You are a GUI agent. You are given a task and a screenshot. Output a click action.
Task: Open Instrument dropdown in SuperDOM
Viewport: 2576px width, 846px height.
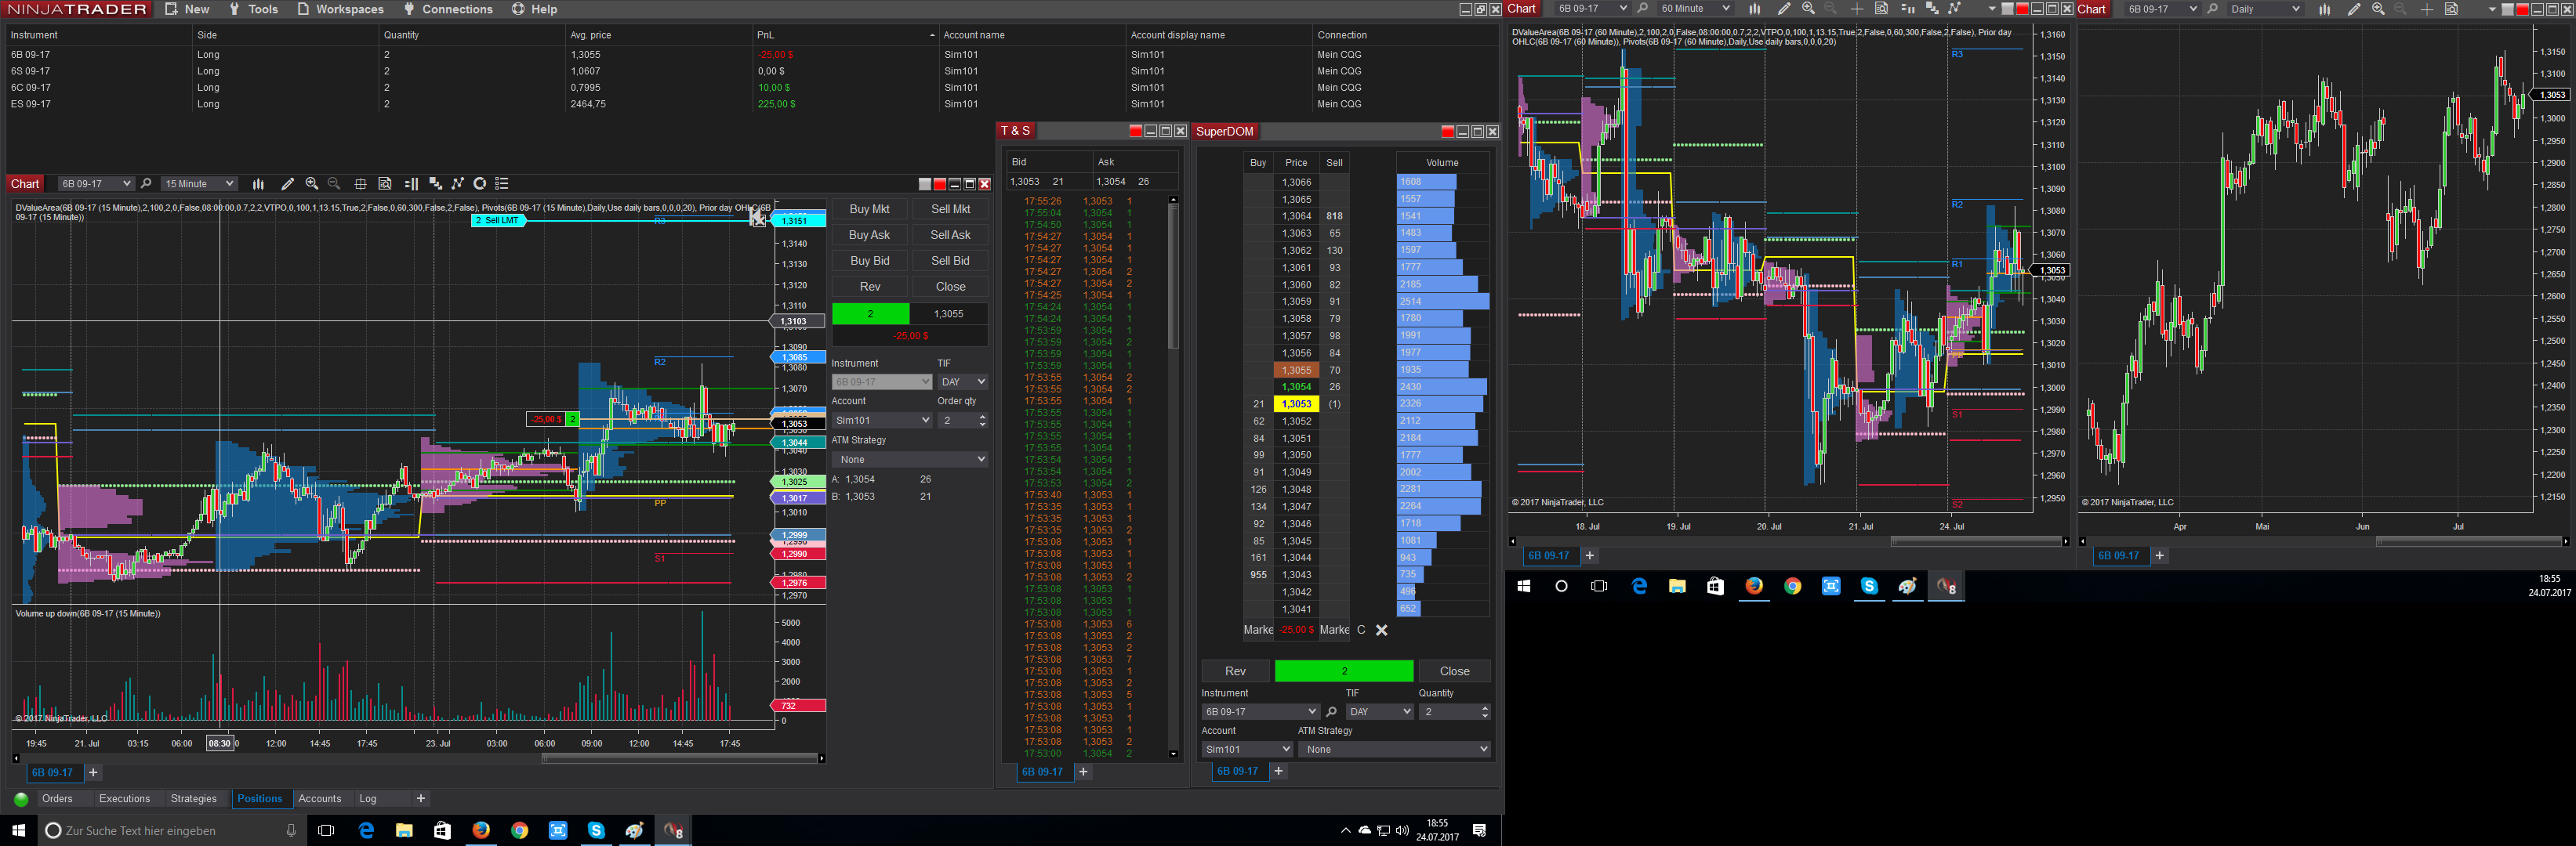(x=1261, y=712)
